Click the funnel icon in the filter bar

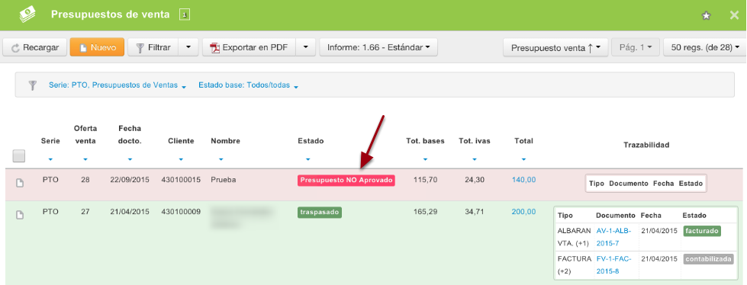coord(32,85)
